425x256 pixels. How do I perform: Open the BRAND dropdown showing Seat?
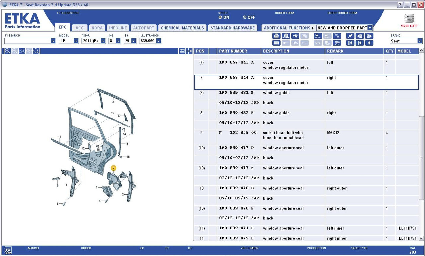click(x=420, y=41)
